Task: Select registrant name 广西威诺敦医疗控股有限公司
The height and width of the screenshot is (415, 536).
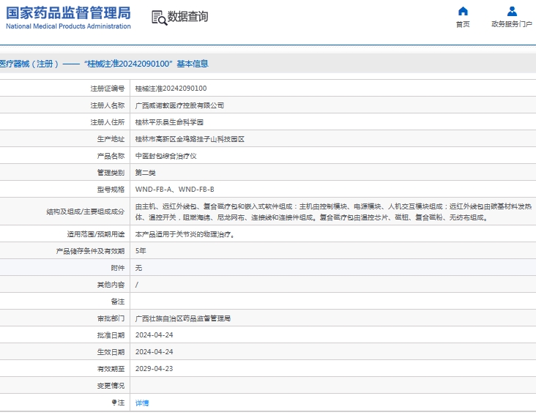Action: pos(179,105)
